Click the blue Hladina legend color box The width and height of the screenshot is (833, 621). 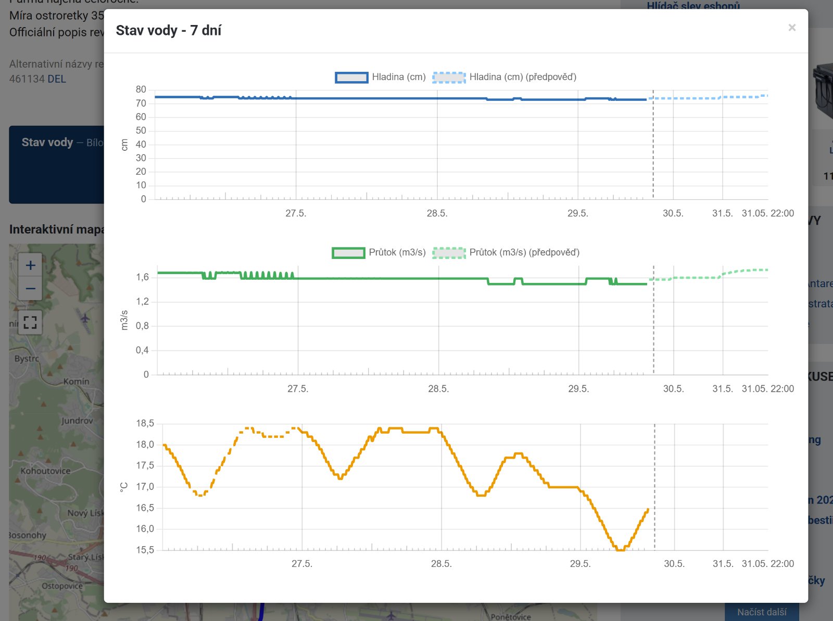coord(351,77)
